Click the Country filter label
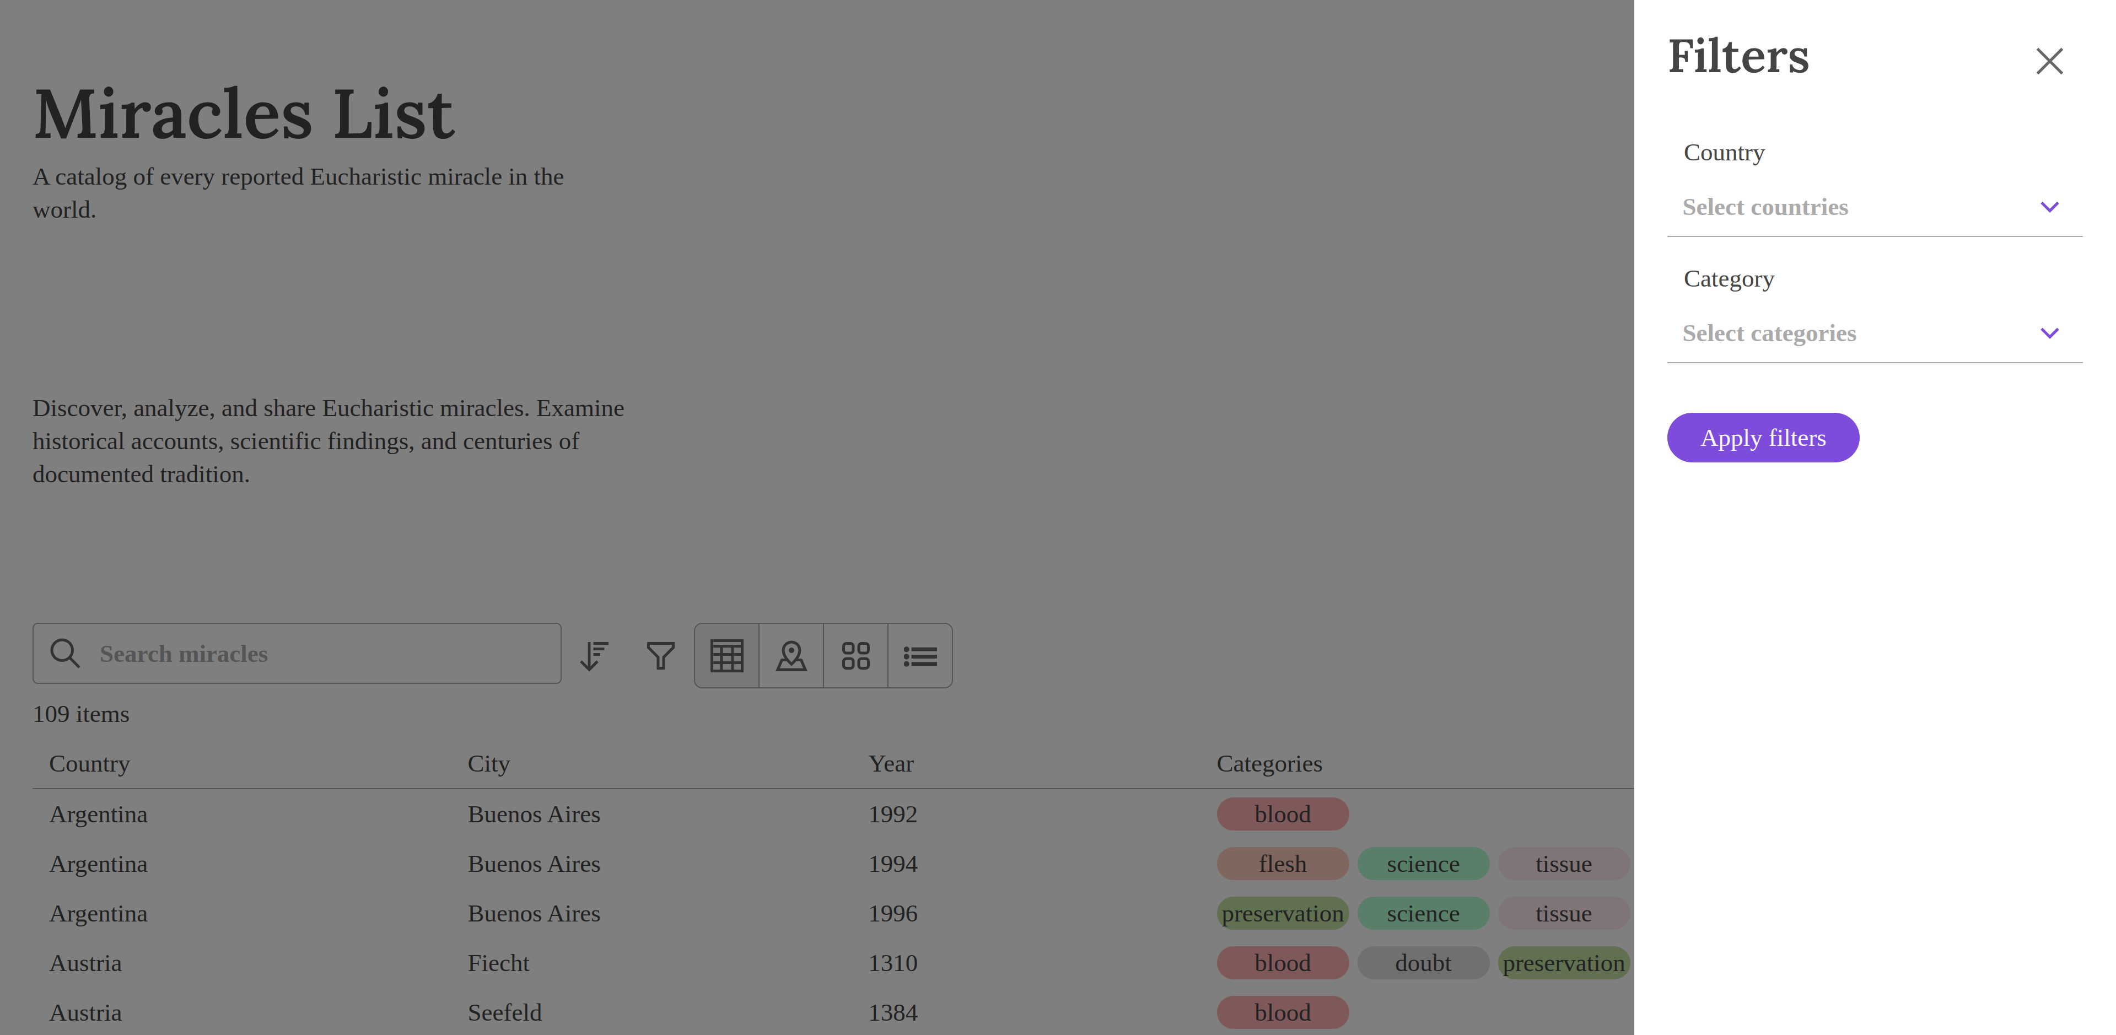The width and height of the screenshot is (2116, 1035). click(1724, 152)
